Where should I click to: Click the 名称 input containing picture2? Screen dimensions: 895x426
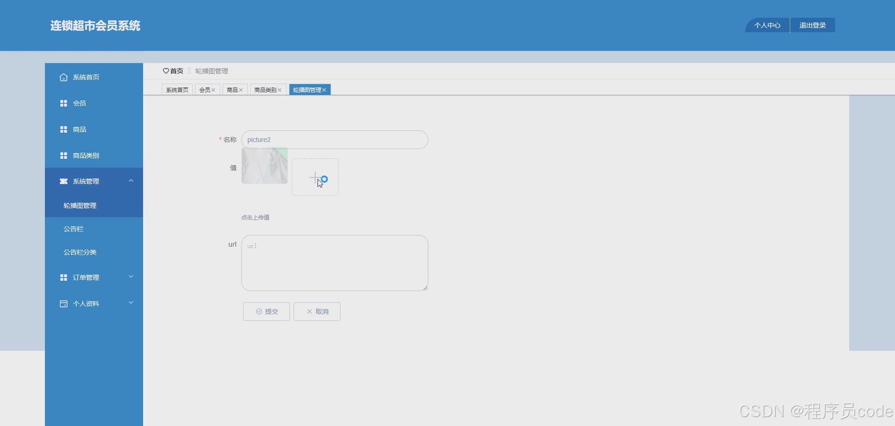click(x=335, y=140)
